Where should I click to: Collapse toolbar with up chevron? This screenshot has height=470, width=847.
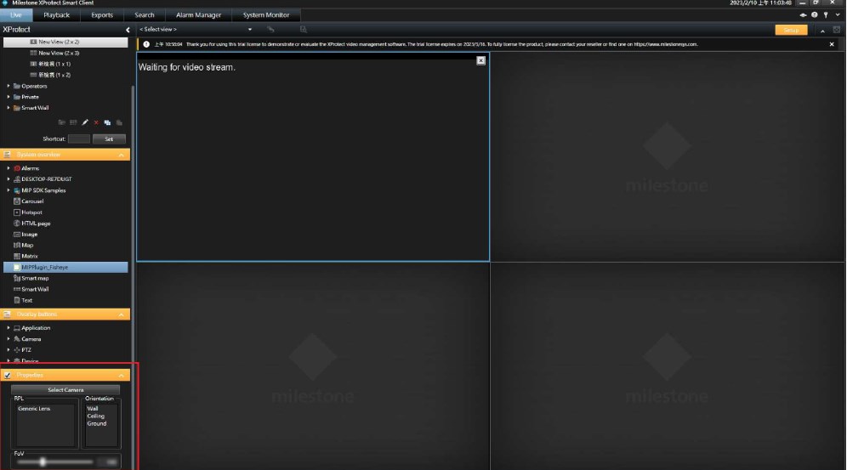[822, 31]
